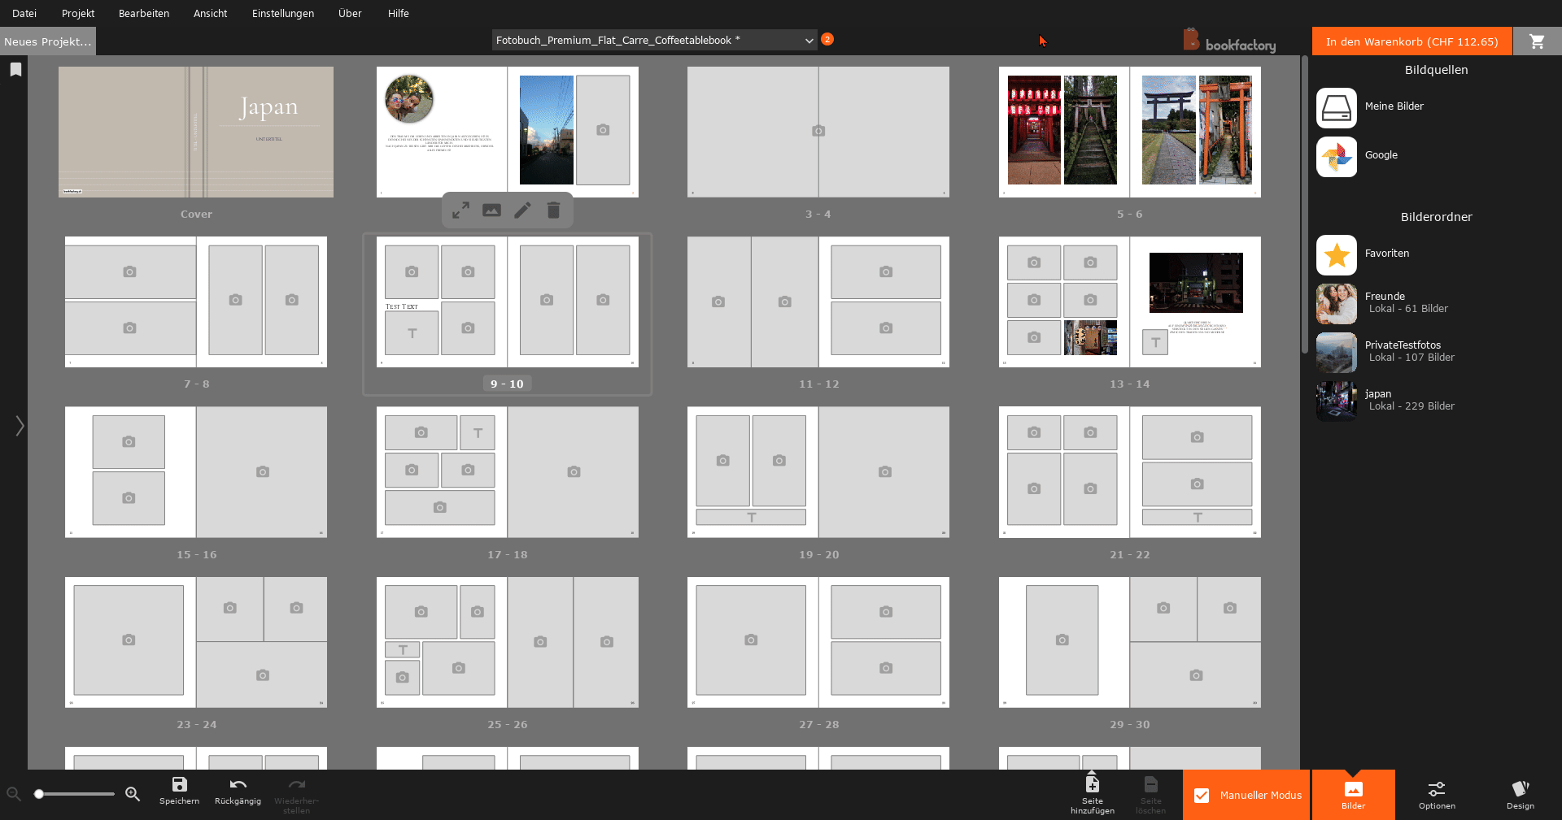Add a page with Seite hinzufügen

click(1092, 795)
